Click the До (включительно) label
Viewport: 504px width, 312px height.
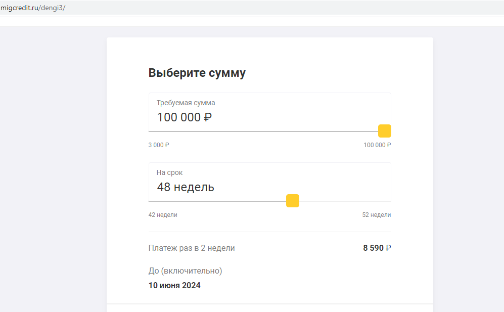(x=185, y=271)
